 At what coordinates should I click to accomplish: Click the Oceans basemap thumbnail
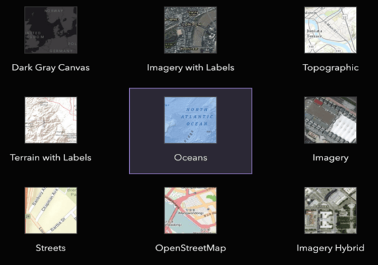(x=190, y=120)
